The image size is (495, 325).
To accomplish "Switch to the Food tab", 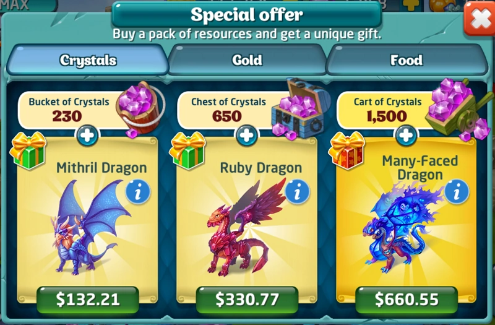I will (x=407, y=59).
